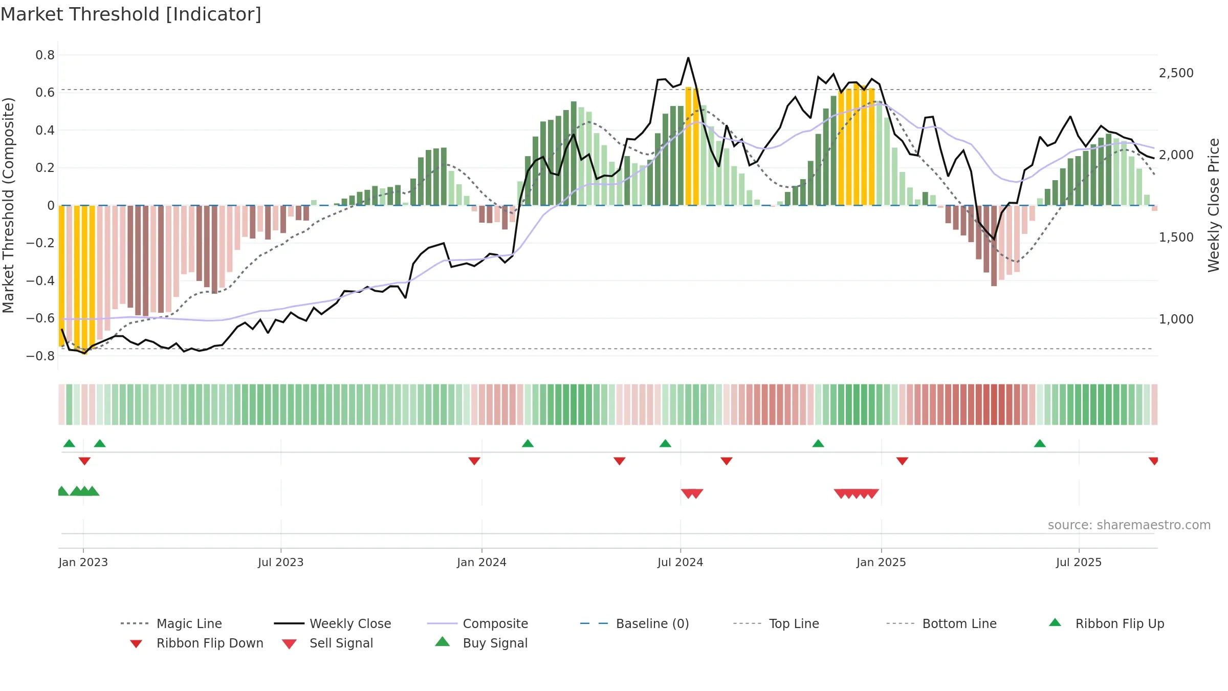Click the 'Jan 2023' x-axis label

tap(83, 562)
